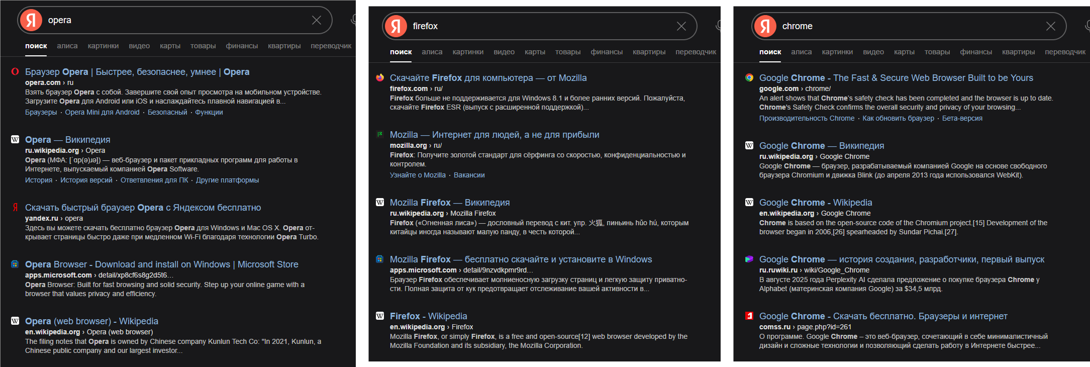The width and height of the screenshot is (1090, 367).
Task: Click into the search field containing 'chrome'
Action: pos(910,26)
